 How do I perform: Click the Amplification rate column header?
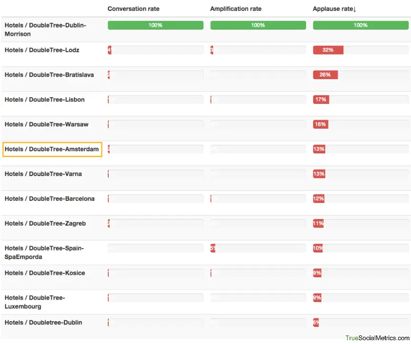(x=236, y=9)
